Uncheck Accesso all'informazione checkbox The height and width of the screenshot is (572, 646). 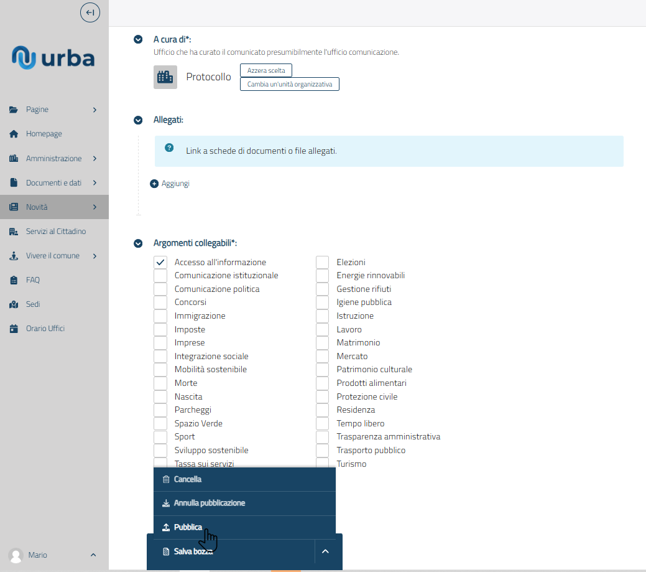(160, 262)
